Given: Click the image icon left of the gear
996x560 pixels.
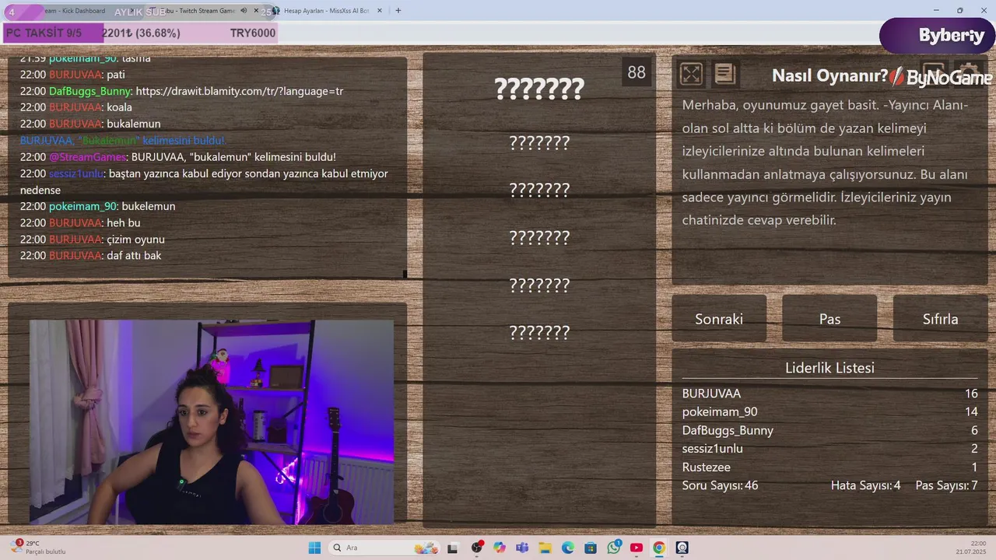Looking at the screenshot, I should pyautogui.click(x=933, y=73).
